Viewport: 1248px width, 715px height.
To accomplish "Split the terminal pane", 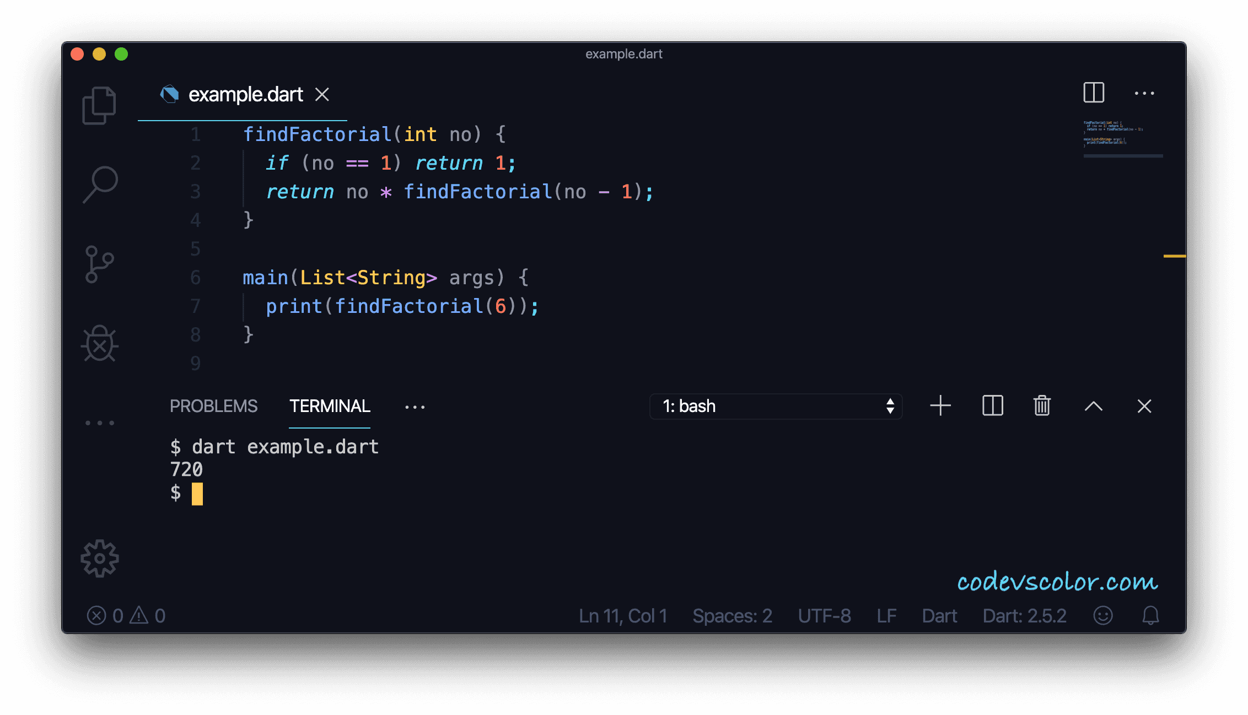I will click(993, 406).
